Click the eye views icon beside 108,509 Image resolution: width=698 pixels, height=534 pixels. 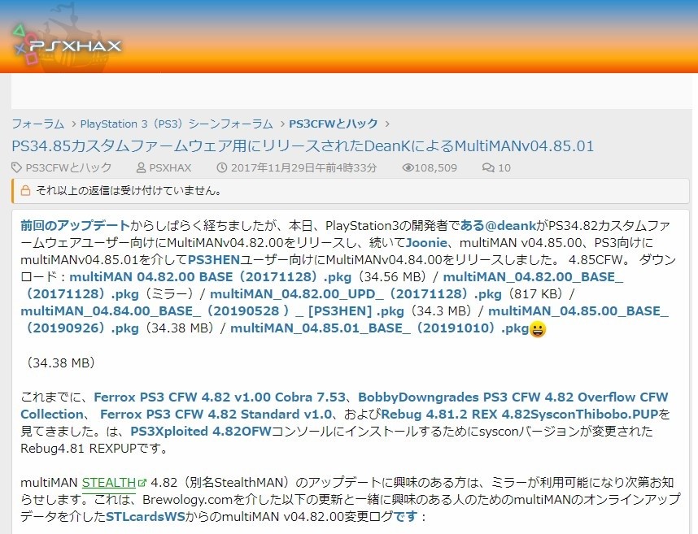[x=408, y=167]
